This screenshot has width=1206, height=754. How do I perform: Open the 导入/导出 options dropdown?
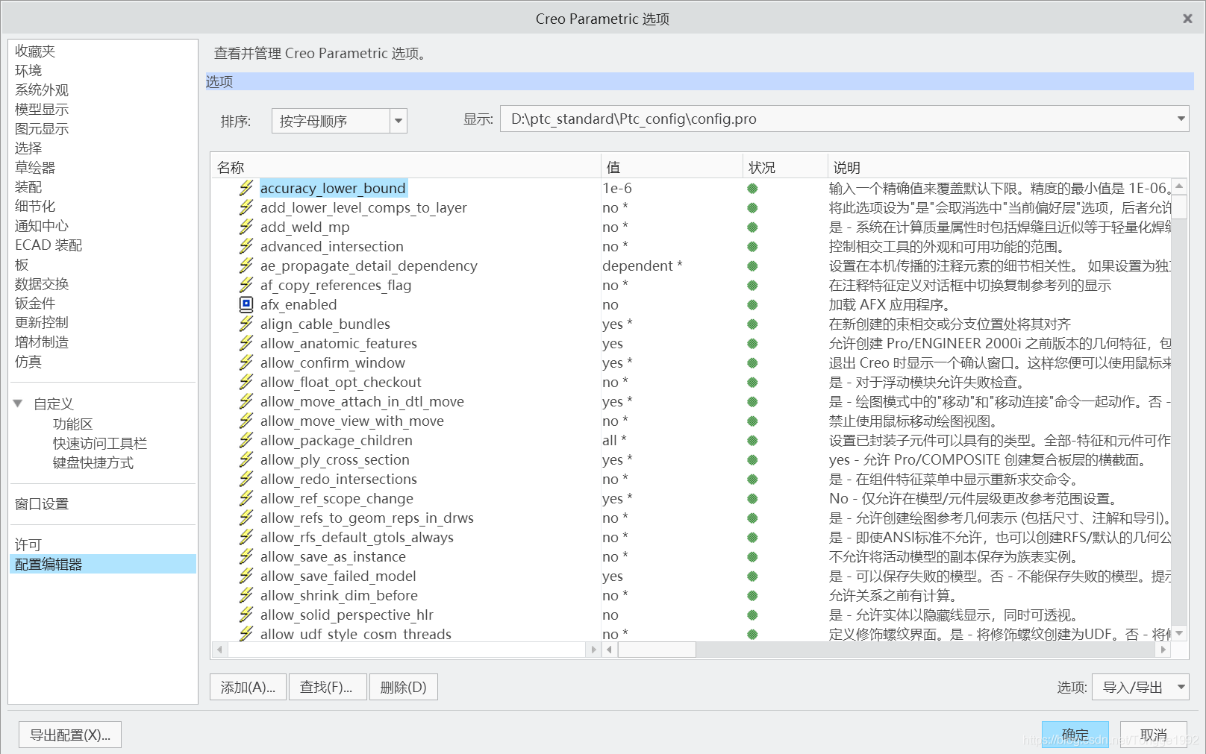(1140, 687)
